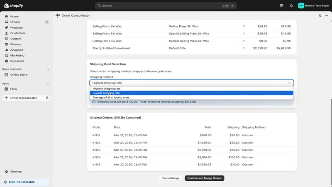Click the Finance bank icon
Viewport: 332px width, 187px height.
click(x=6, y=44)
